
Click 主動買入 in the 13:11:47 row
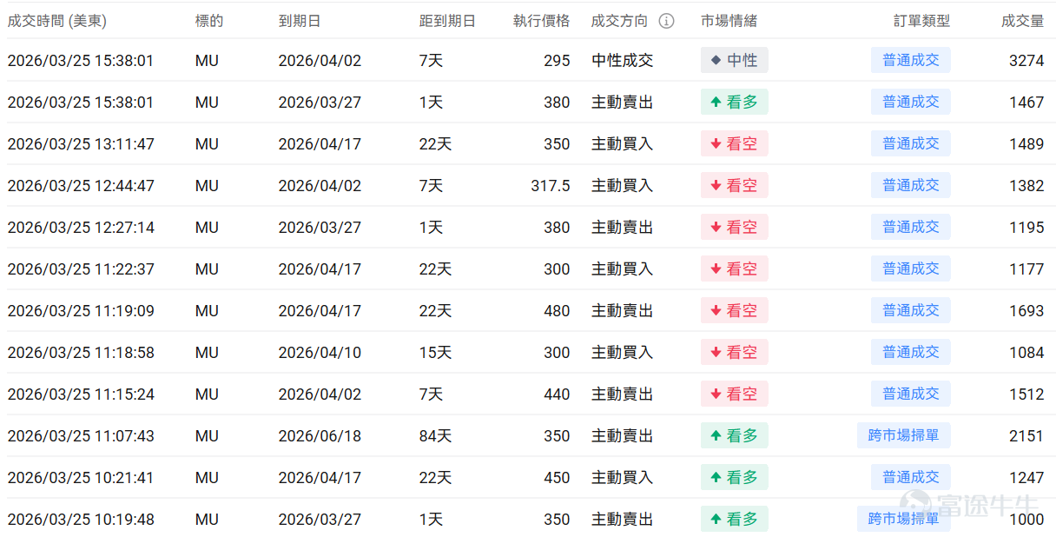pos(623,144)
